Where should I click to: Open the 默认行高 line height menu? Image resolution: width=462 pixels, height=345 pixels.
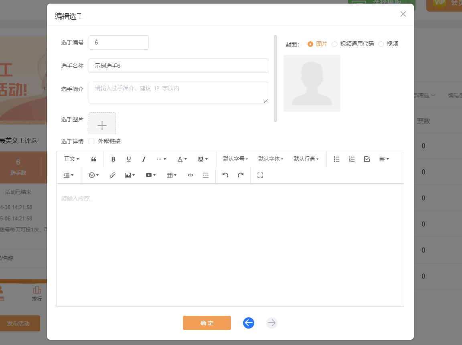coord(306,159)
